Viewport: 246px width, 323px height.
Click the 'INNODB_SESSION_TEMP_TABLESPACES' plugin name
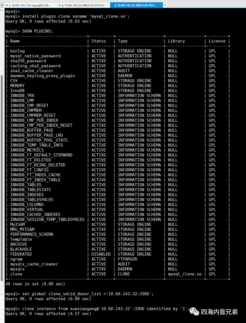pyautogui.click(x=47, y=219)
